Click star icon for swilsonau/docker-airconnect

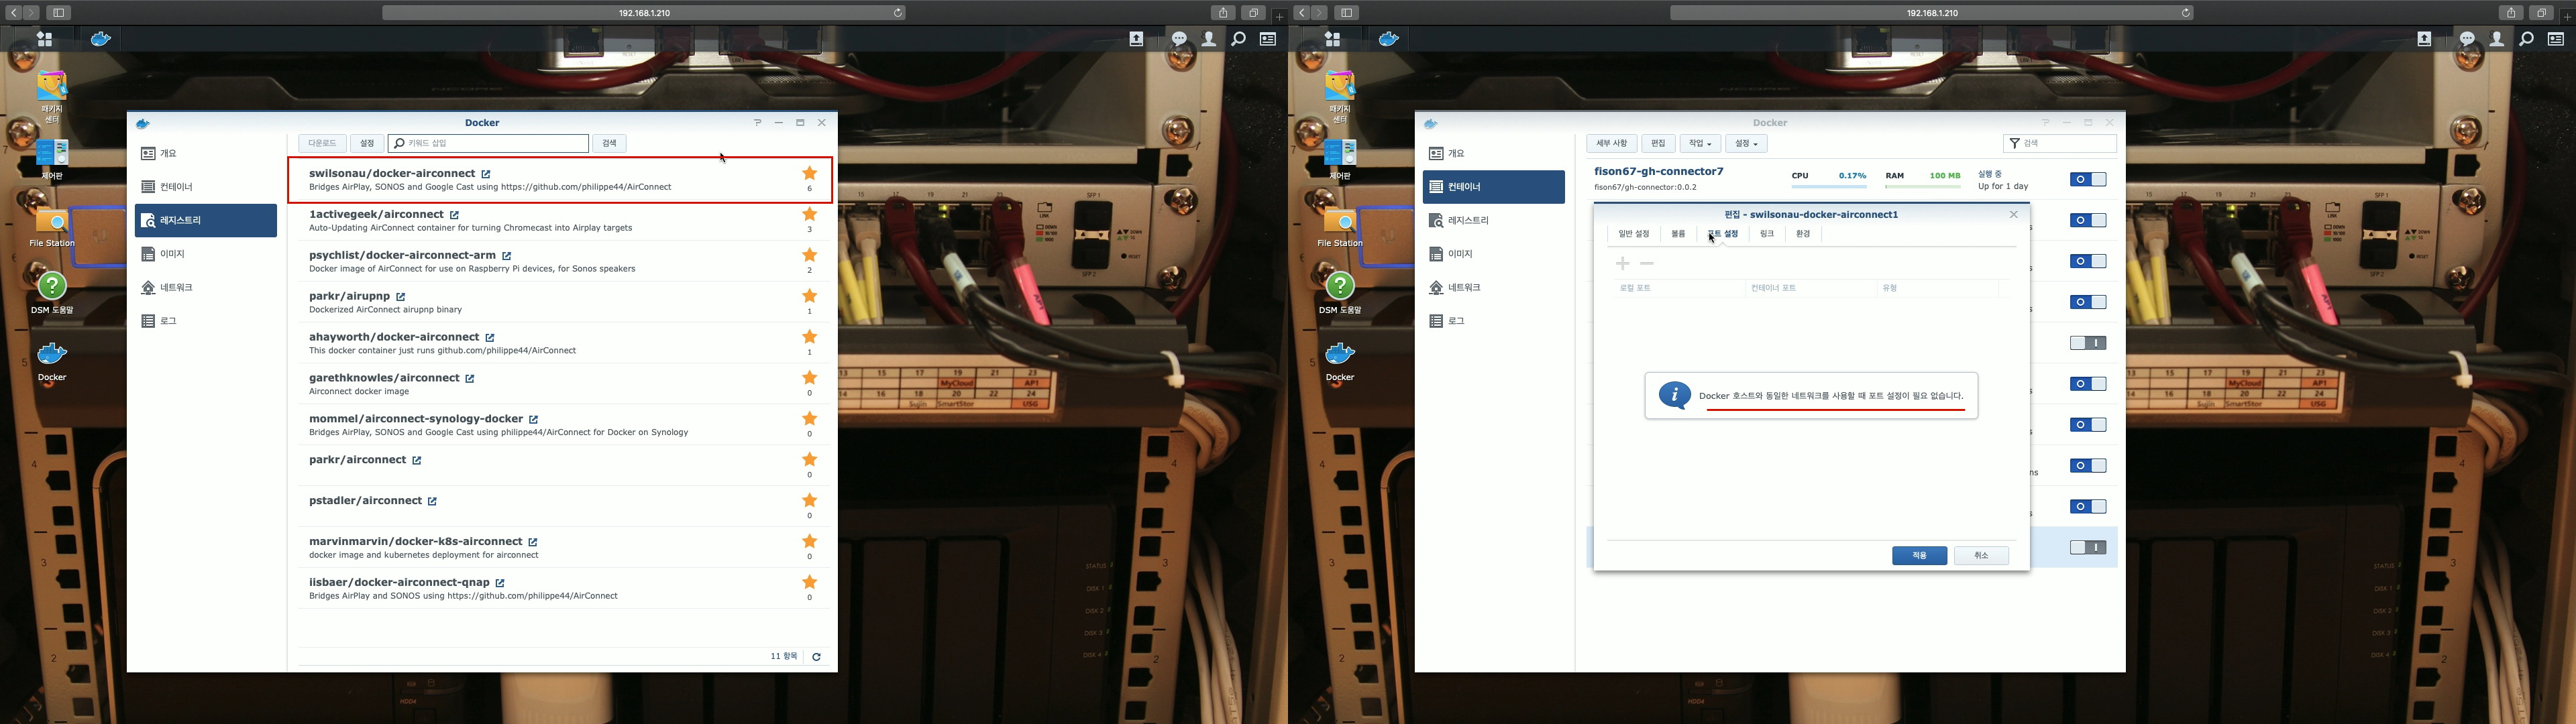809,174
